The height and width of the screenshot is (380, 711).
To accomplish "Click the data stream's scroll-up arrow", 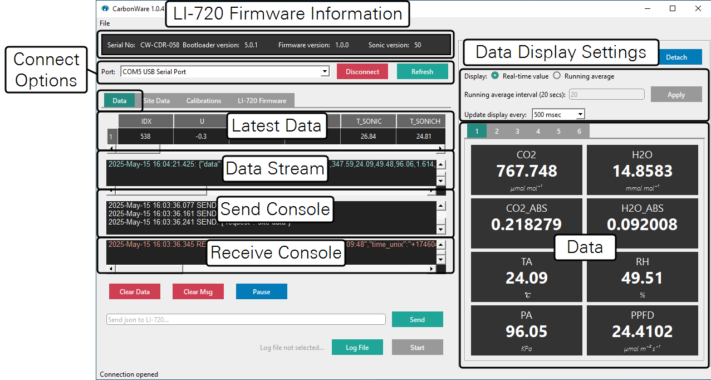I will (x=441, y=164).
